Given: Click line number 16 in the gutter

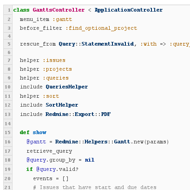Looking at the screenshot, I should click(7, 142).
